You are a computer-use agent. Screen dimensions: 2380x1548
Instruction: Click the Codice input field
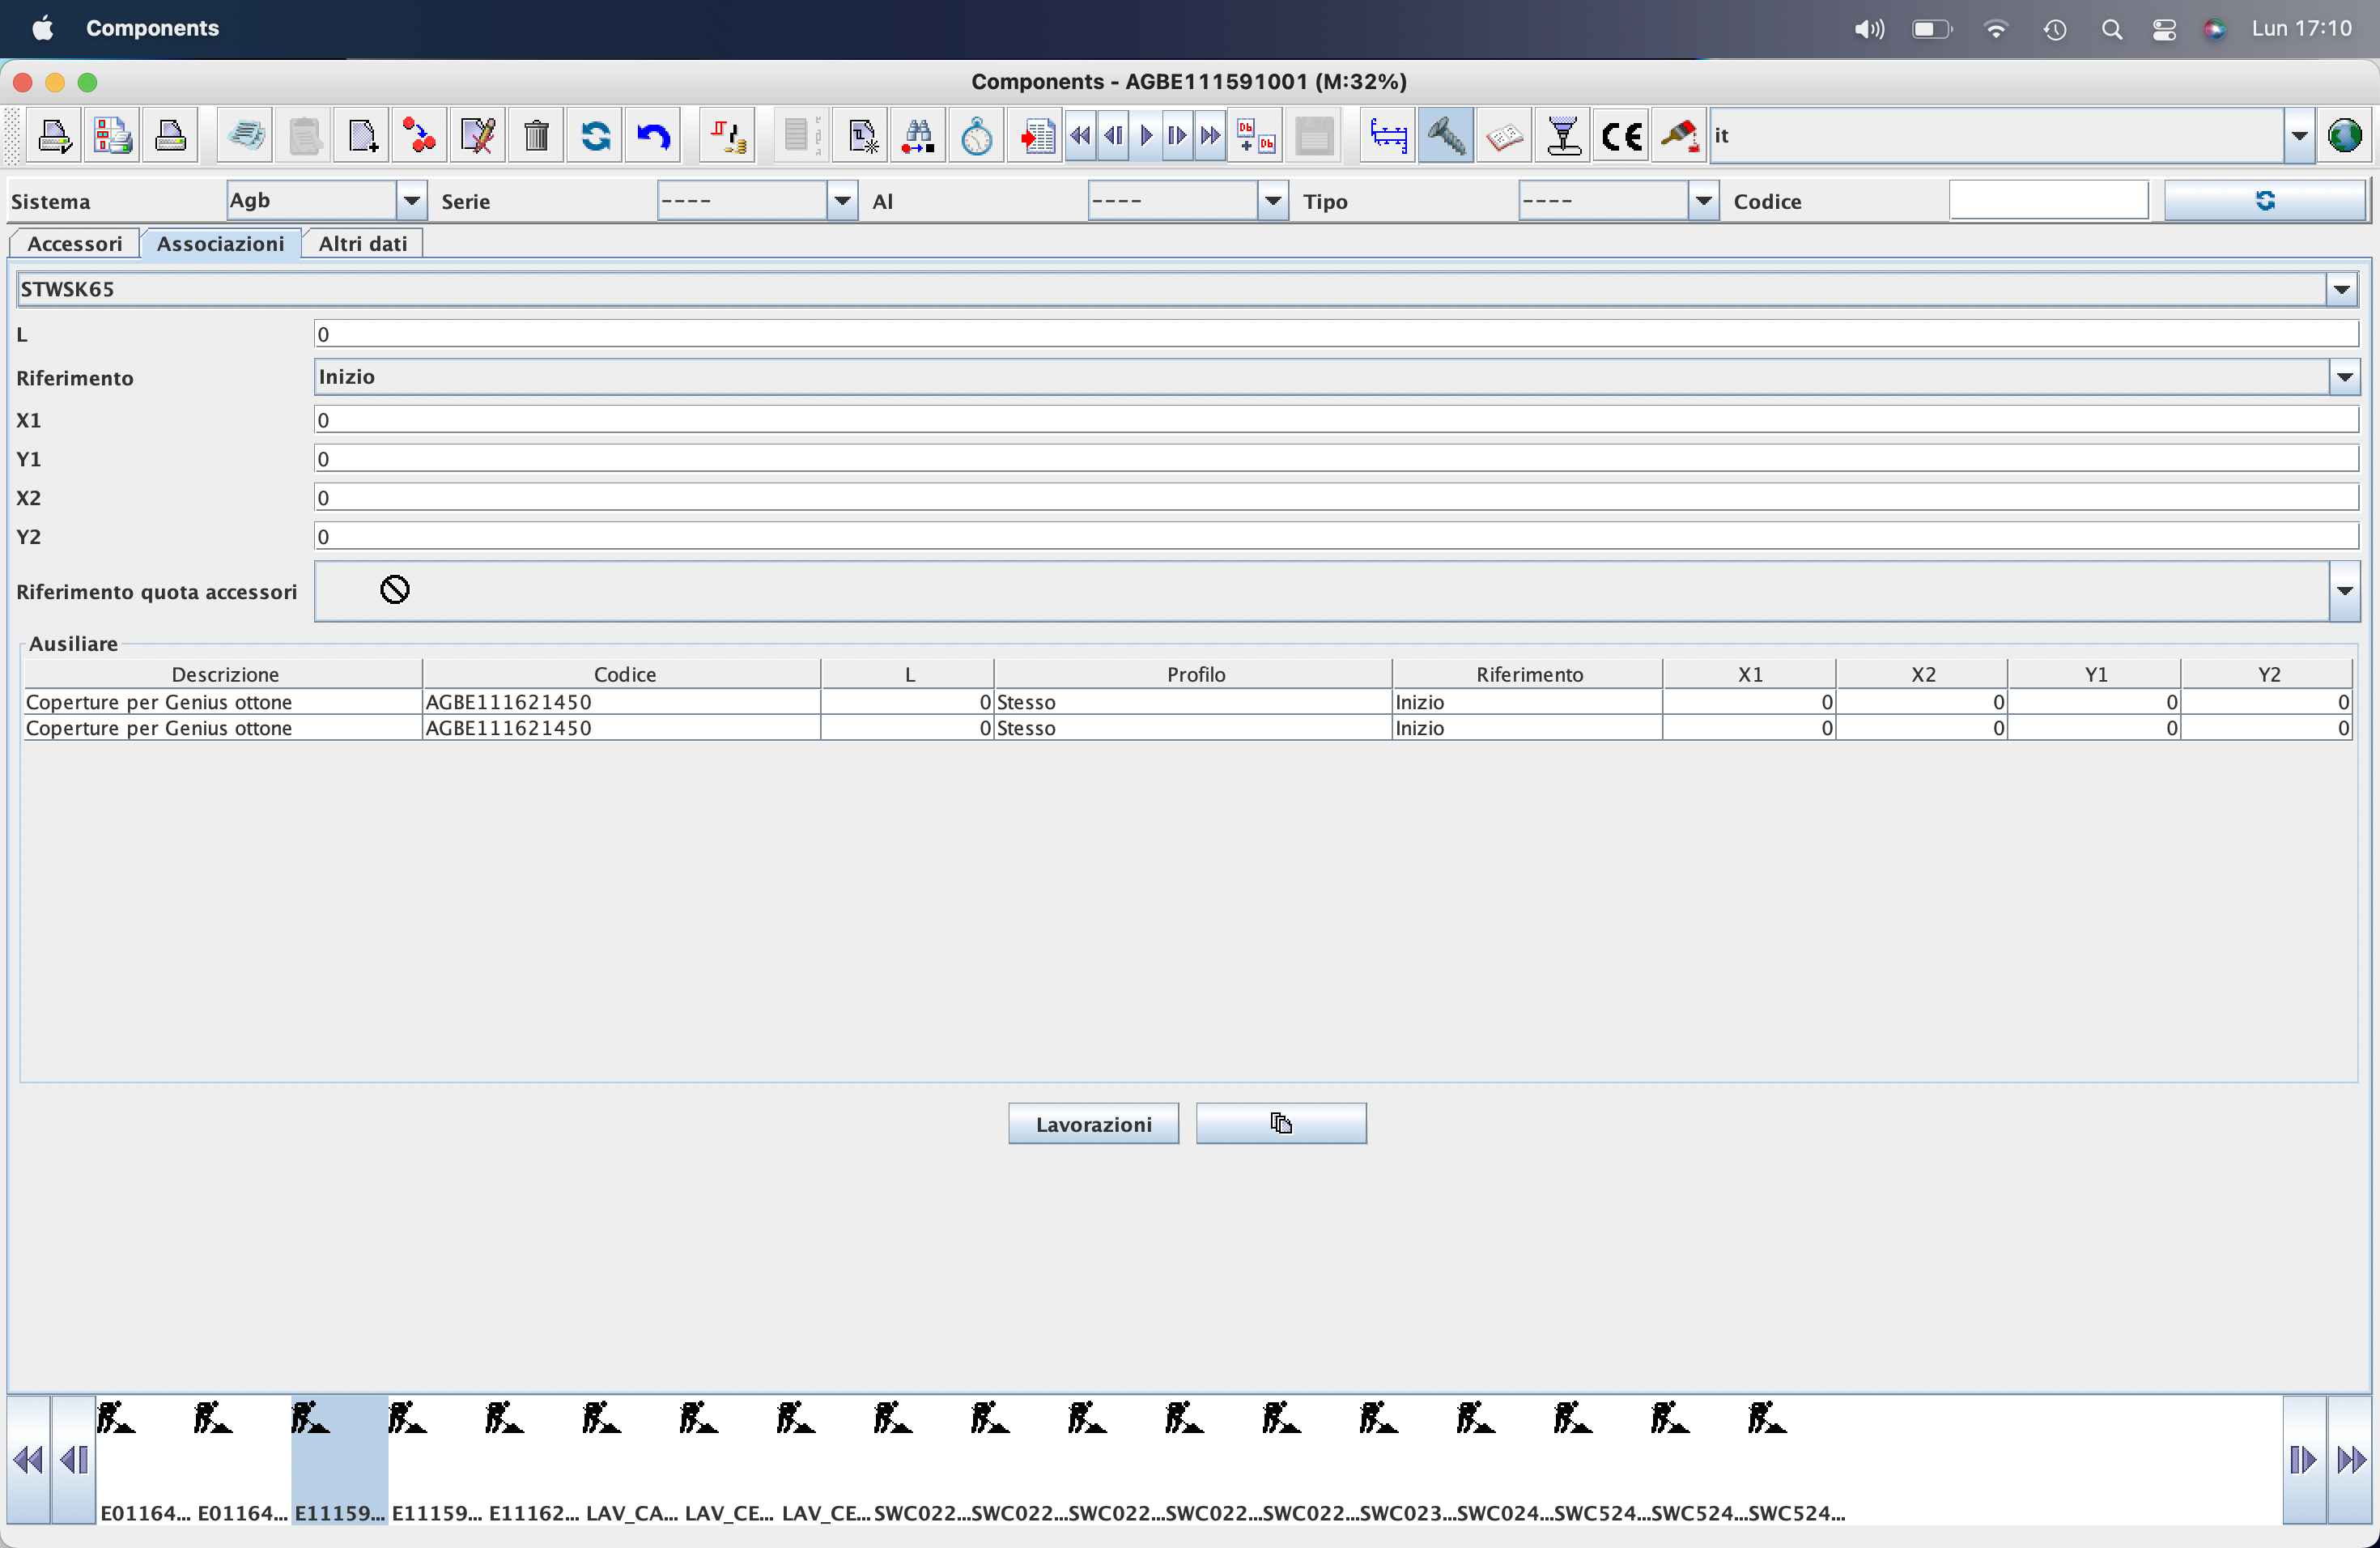2047,201
